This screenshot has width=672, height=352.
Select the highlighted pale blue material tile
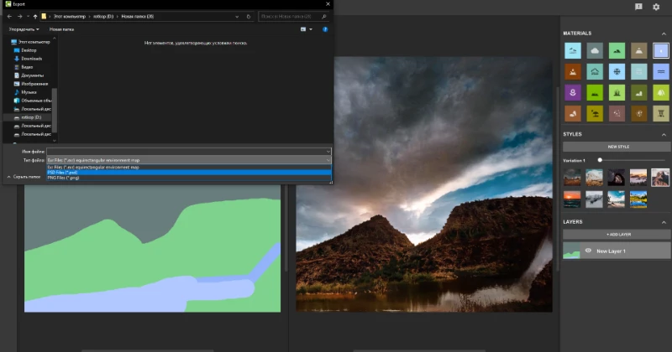(661, 50)
